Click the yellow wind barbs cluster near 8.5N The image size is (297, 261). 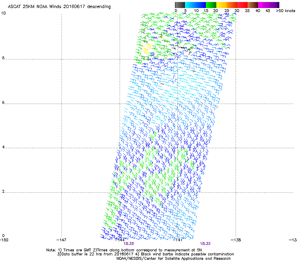147,49
